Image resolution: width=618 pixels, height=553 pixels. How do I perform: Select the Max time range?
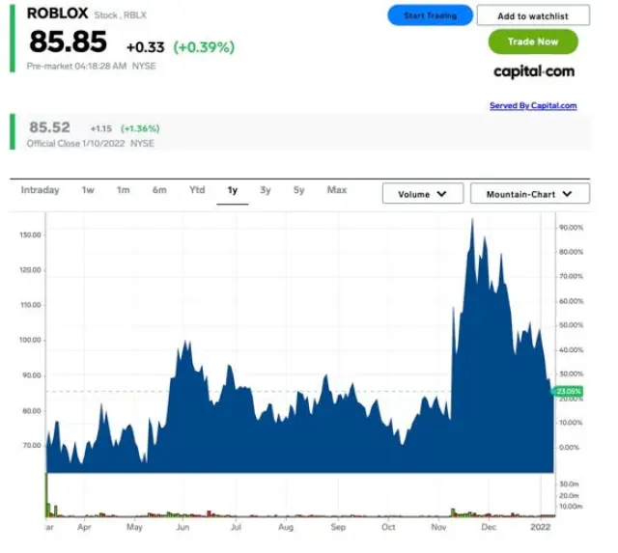pyautogui.click(x=336, y=191)
